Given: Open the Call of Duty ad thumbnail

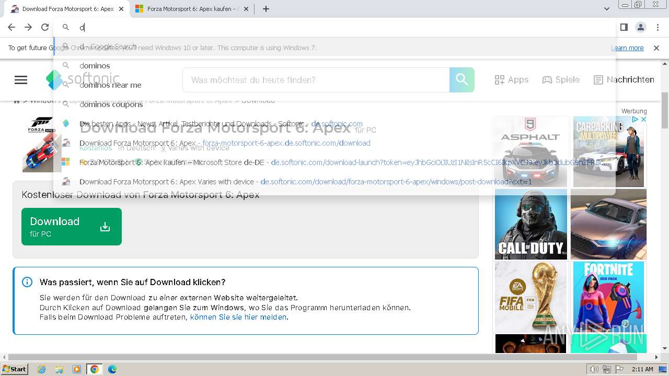Looking at the screenshot, I should [x=530, y=224].
